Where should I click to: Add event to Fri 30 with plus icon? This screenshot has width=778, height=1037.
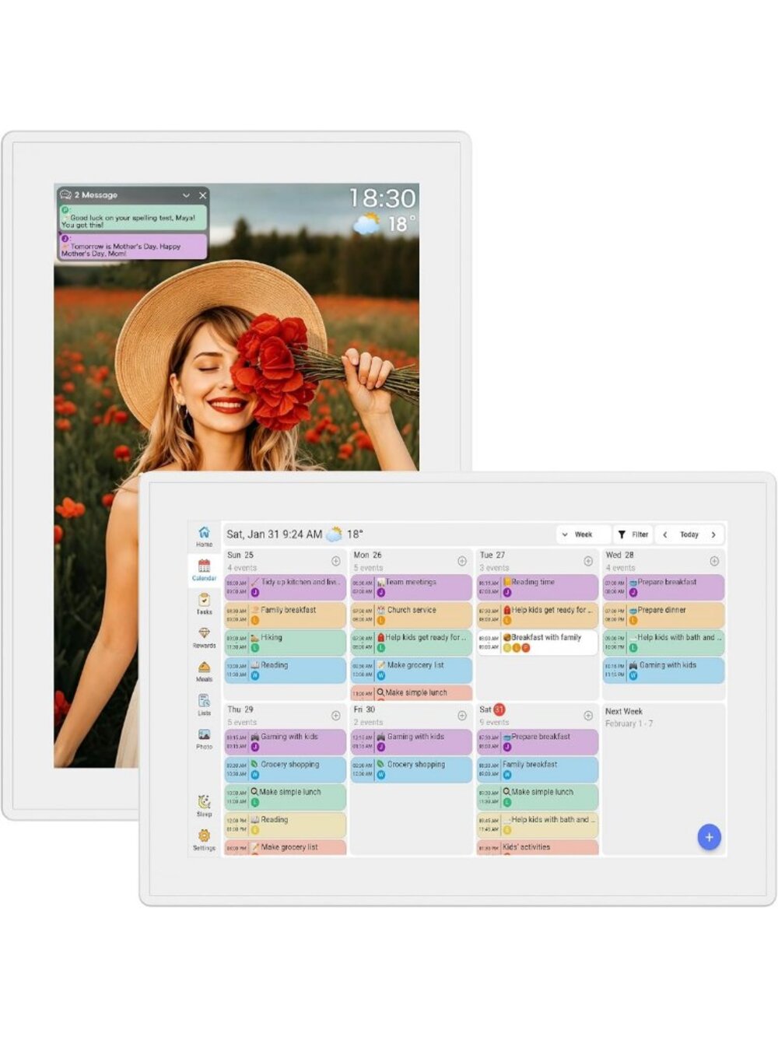[x=462, y=715]
